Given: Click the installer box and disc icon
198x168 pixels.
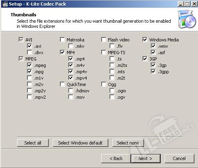Looking at the screenshot, I should tap(187, 20).
